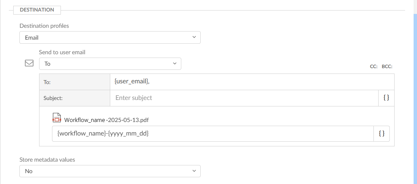Click the envelope email icon
Screen dimensions: 417x184
29,63
